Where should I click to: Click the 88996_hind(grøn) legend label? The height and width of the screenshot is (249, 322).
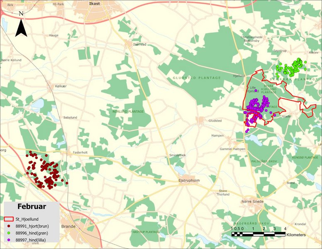point(32,233)
